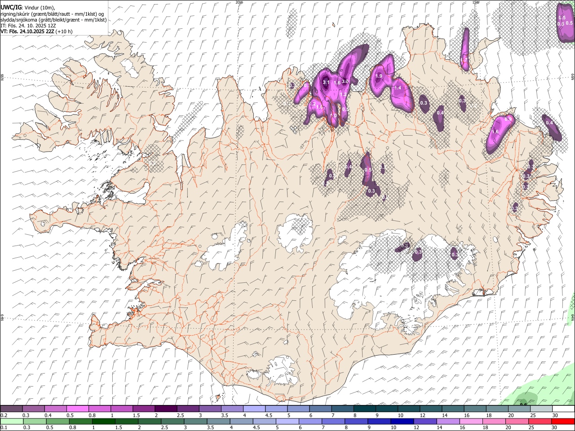
Task: Click the "IT: Fös. 24. 10. 2025 12Z" line
Action: 28,26
